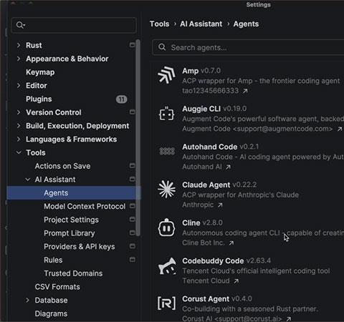Expand Build, Execution, Deployment chevron
Image resolution: width=344 pixels, height=322 pixels.
[19, 125]
